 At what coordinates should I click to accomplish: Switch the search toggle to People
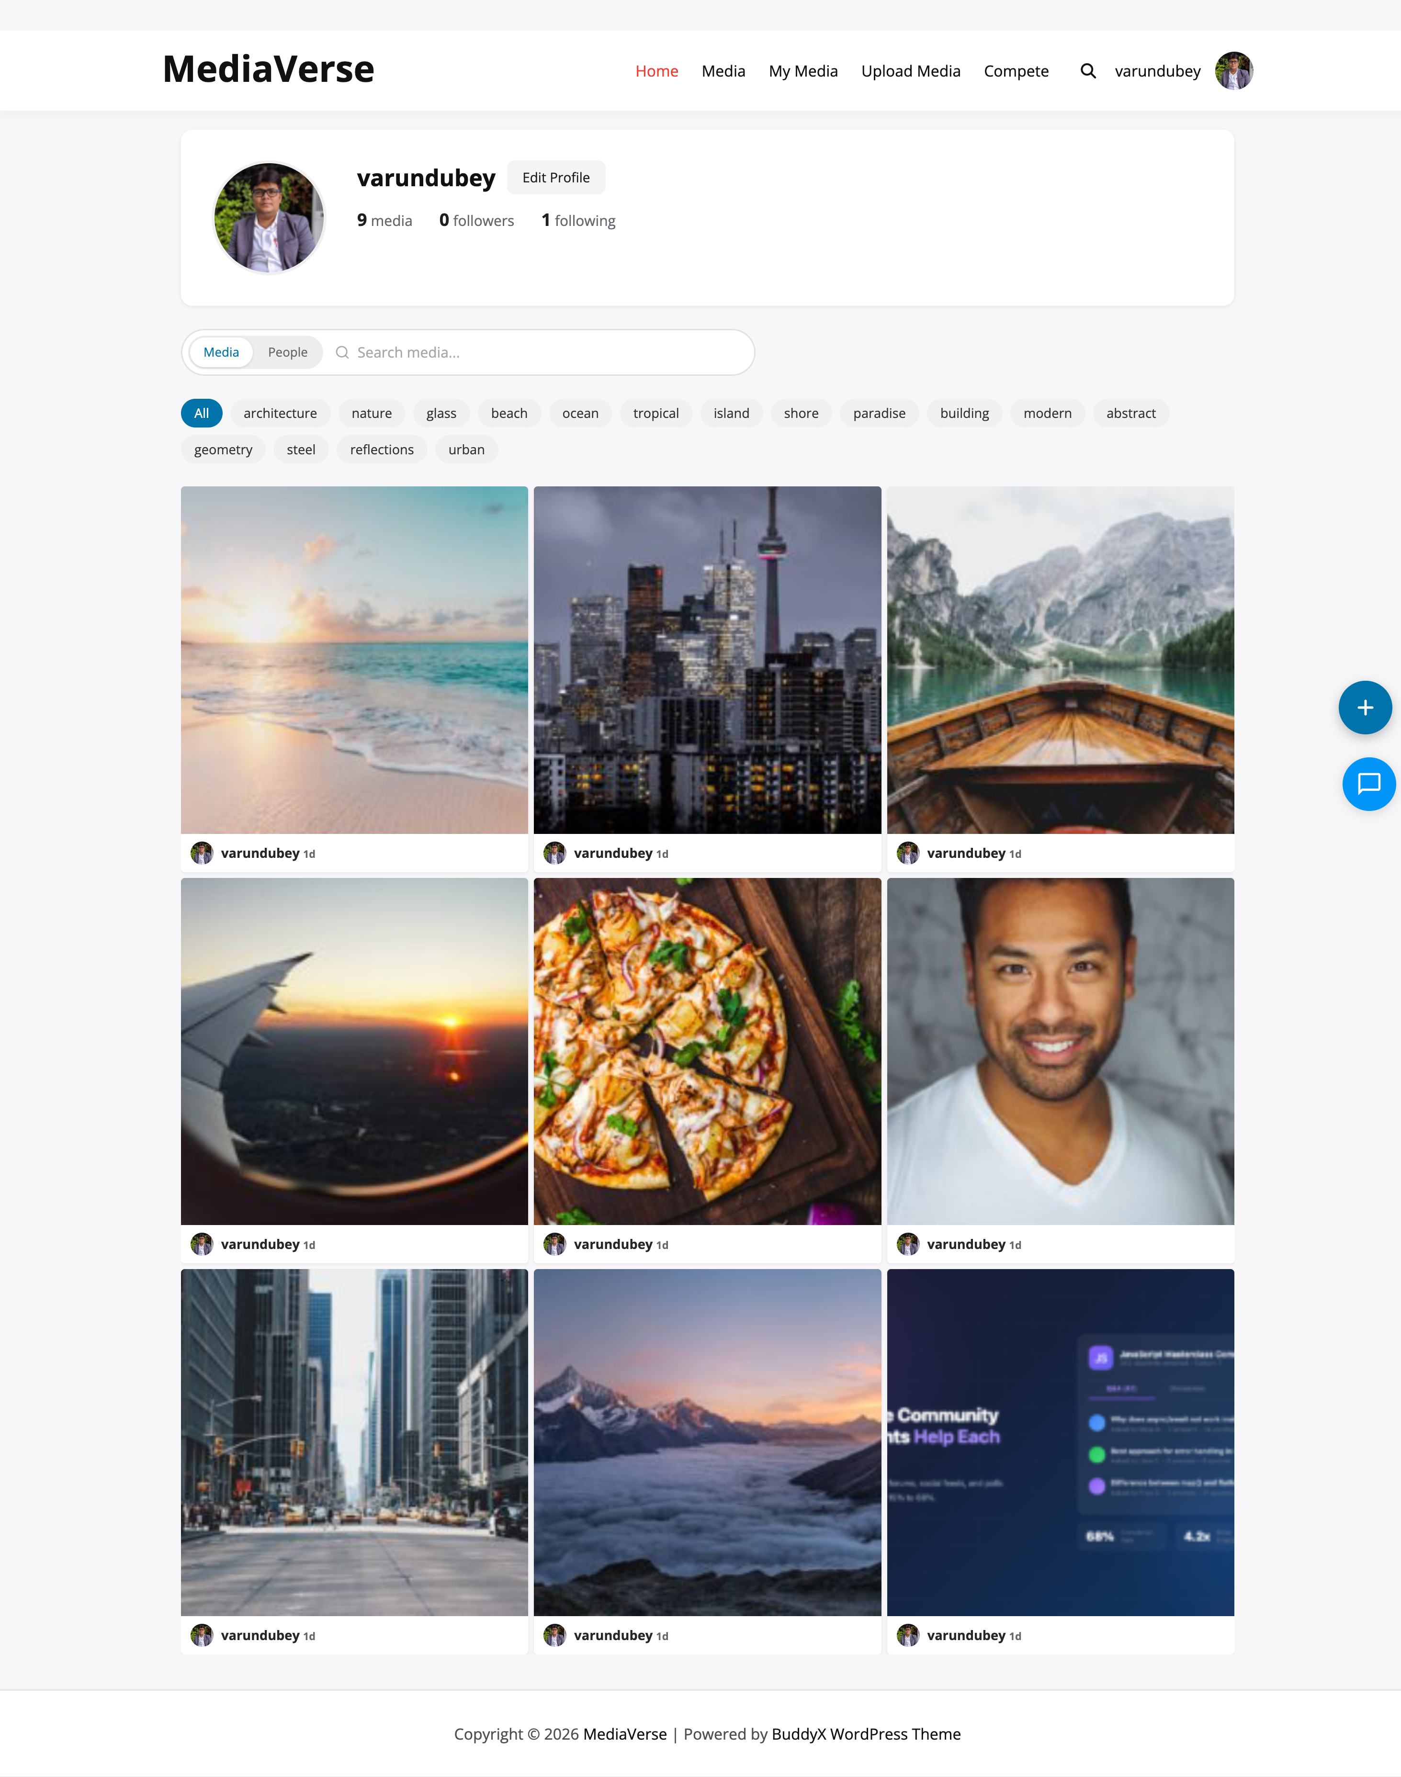pyautogui.click(x=287, y=352)
